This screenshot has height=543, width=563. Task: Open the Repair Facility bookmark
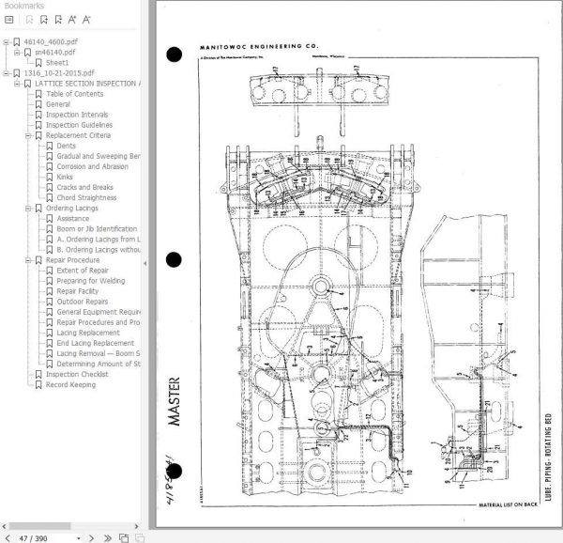[78, 291]
